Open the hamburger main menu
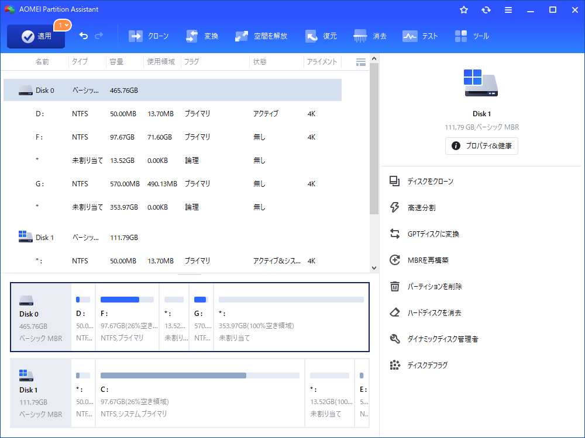Viewport: 585px width, 438px height. point(507,9)
